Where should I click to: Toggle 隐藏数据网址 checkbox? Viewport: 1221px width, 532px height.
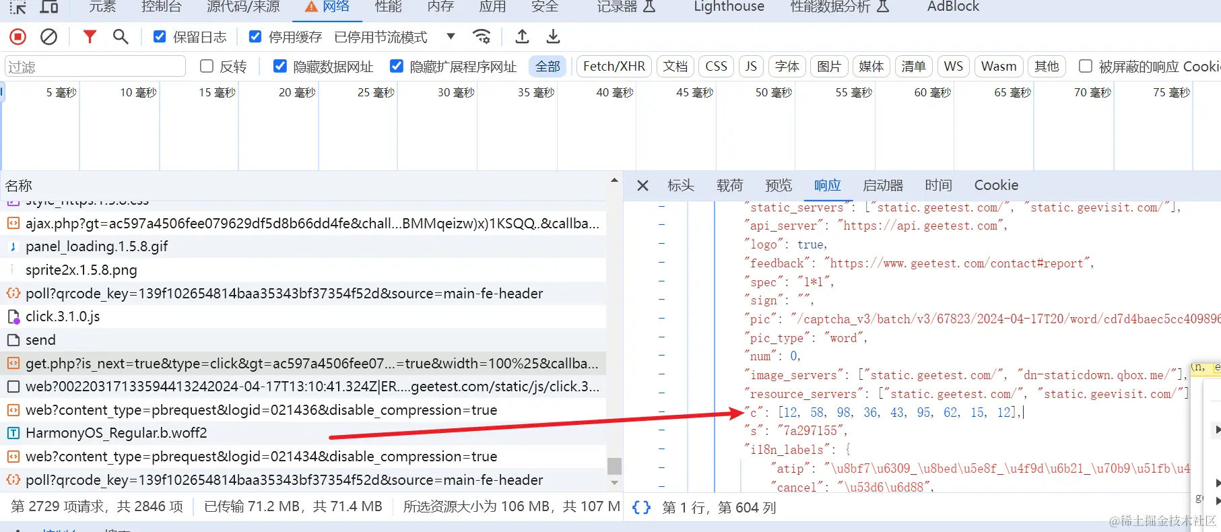click(x=280, y=66)
